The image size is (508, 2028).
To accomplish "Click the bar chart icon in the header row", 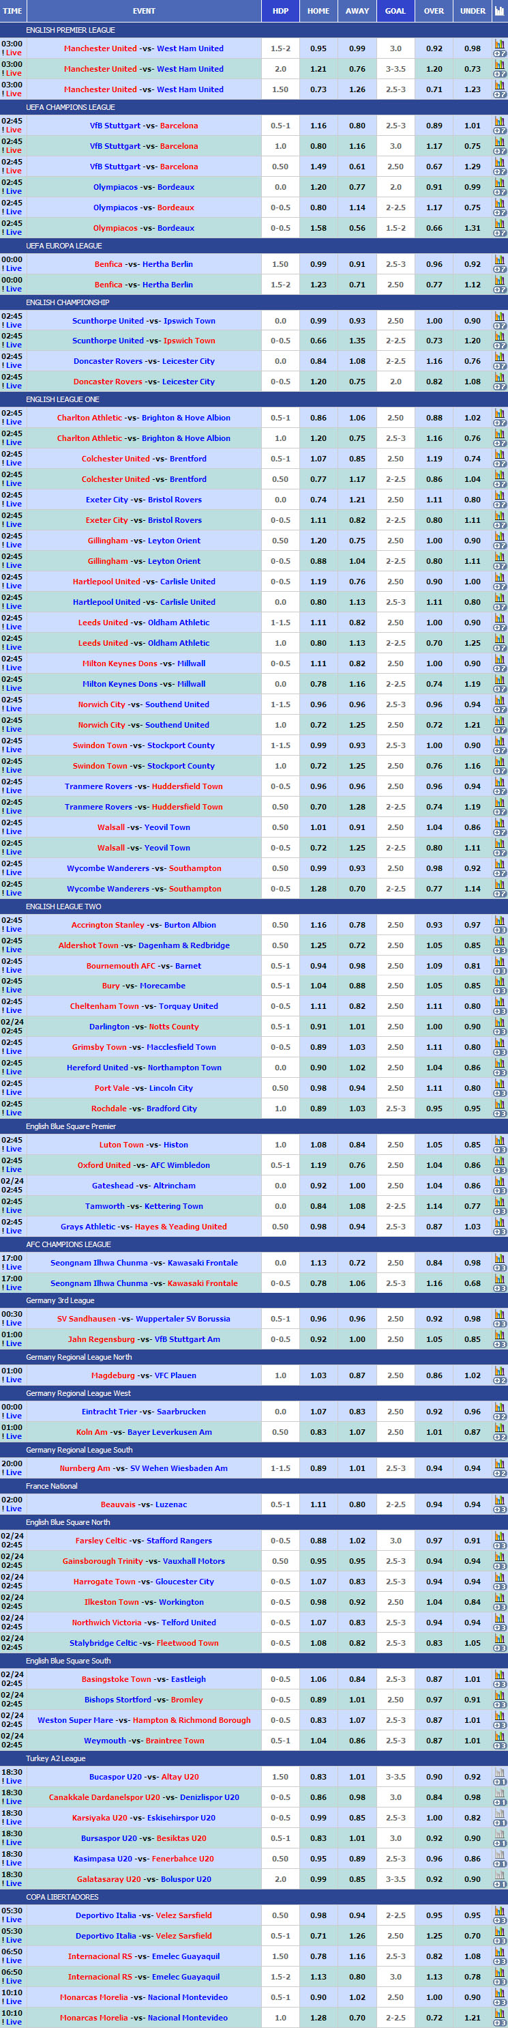I will (x=499, y=11).
